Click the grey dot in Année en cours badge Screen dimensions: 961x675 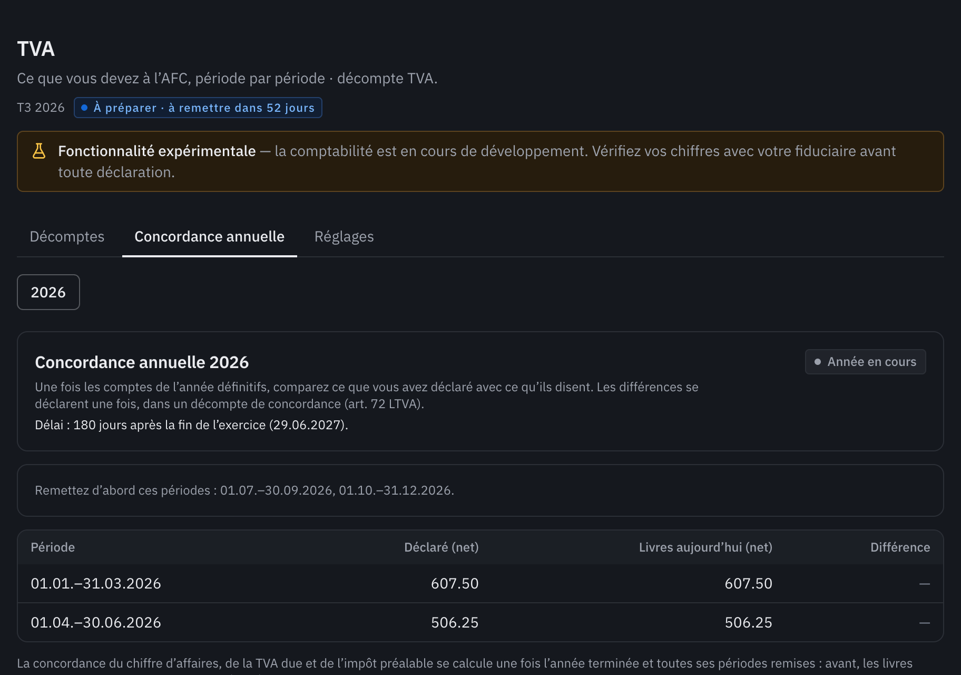(x=818, y=362)
